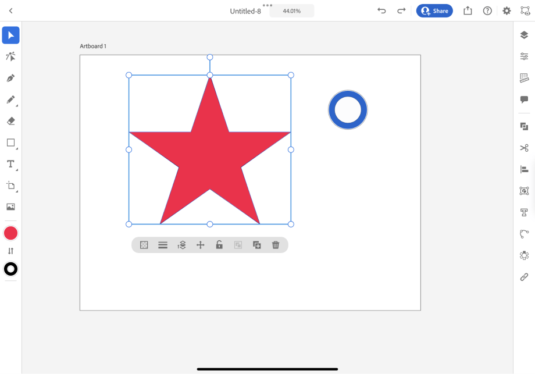This screenshot has width=535, height=374.
Task: Open the Linked files chain icon
Action: [524, 277]
